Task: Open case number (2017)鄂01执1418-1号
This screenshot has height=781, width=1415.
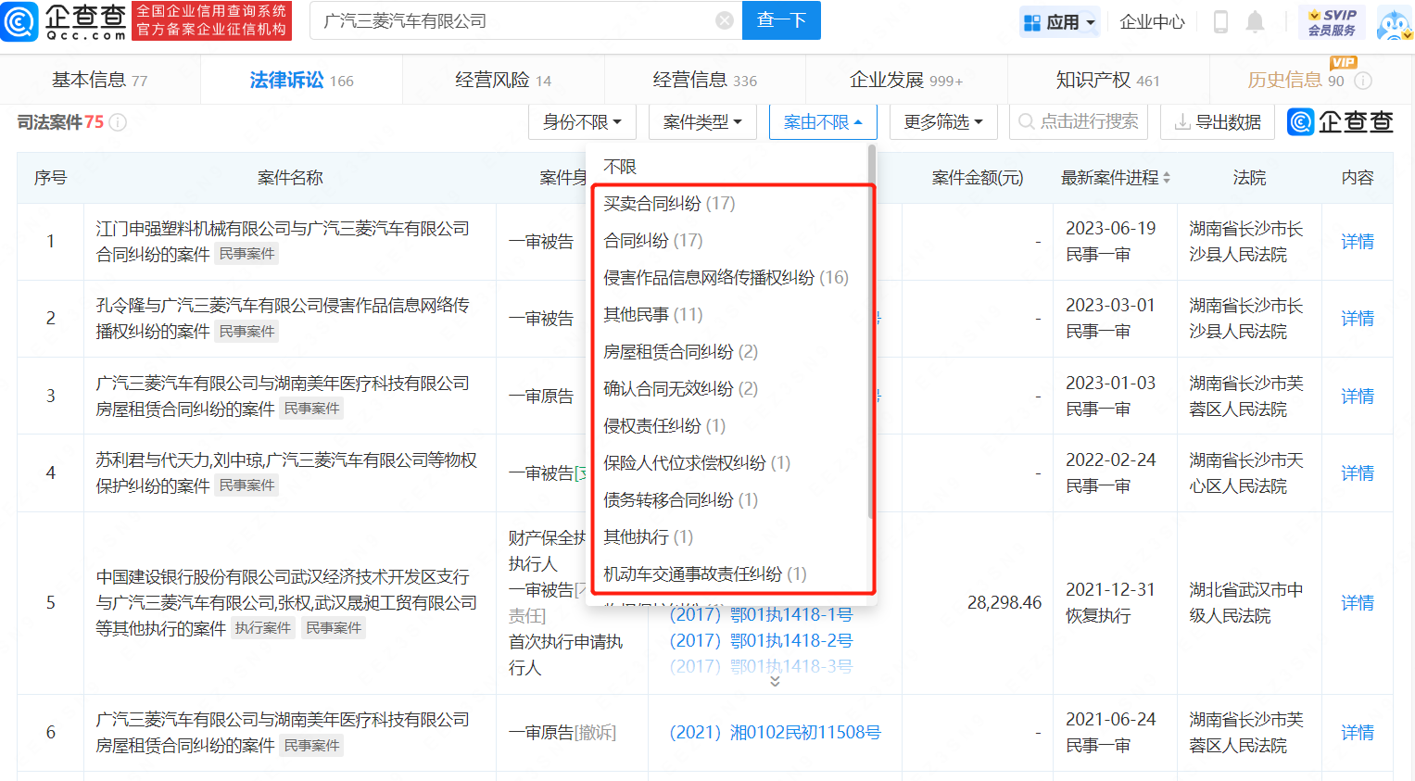Action: pos(761,614)
